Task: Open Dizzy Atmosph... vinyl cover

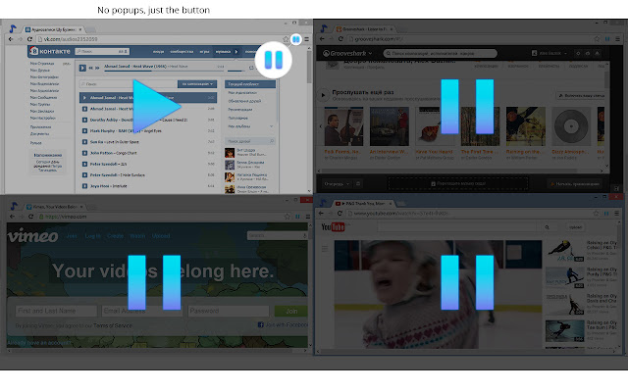Action: [x=571, y=126]
